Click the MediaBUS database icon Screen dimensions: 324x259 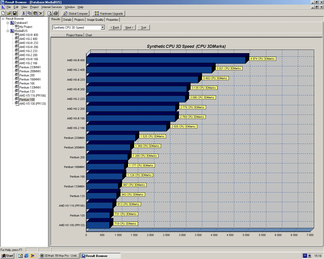(x=12, y=31)
